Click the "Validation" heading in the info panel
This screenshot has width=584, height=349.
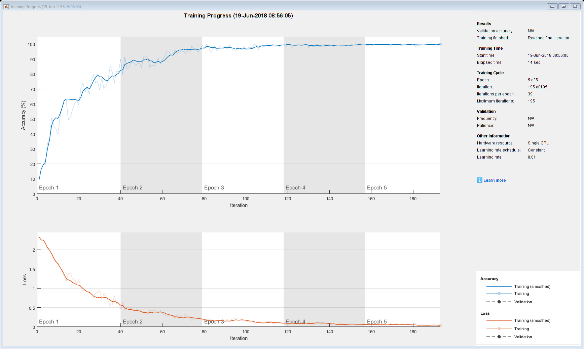tap(486, 112)
